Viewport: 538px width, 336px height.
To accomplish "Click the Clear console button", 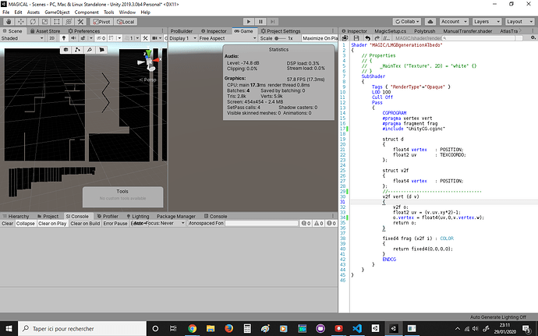I will (x=7, y=224).
